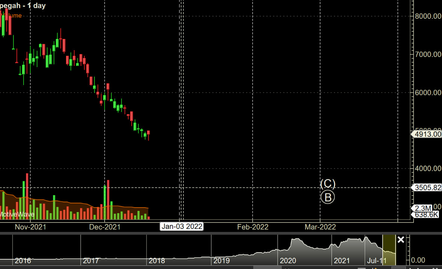Click the 8000.00 price axis label
Viewport: 442px width, 269px height.
428,16
